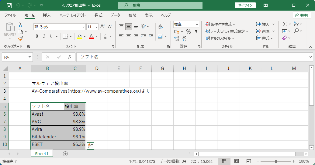Open fill color dropdown arrow
The image size is (315, 165).
[x=85, y=36]
